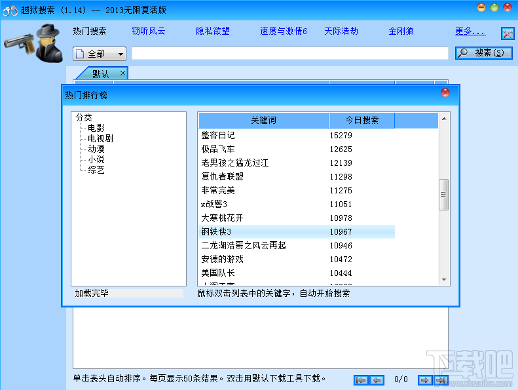Go to last page arrow icon
This screenshot has height=390, width=518.
441,380
